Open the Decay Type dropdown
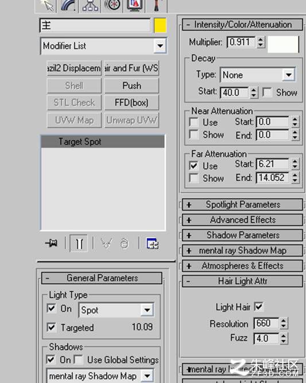Screen dimensions: 306x383 [258, 75]
